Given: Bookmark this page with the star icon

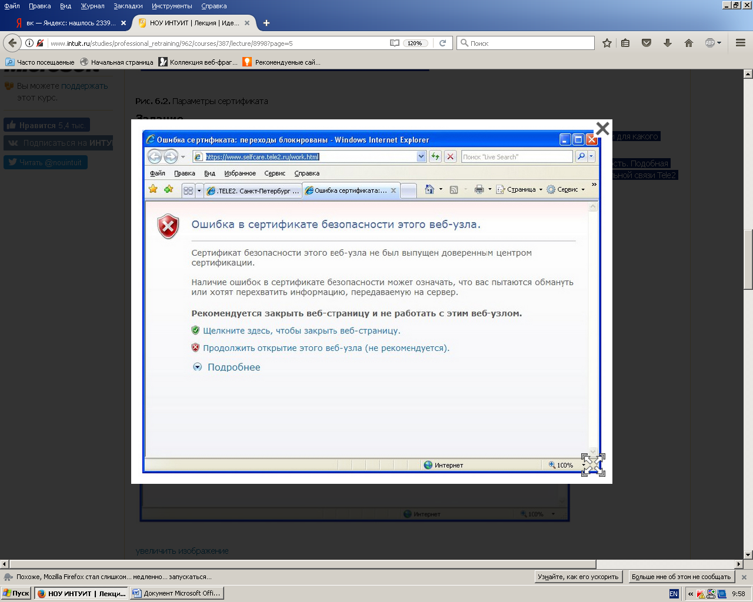Looking at the screenshot, I should (607, 43).
